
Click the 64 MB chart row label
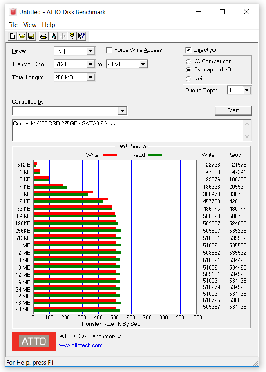tap(23, 310)
